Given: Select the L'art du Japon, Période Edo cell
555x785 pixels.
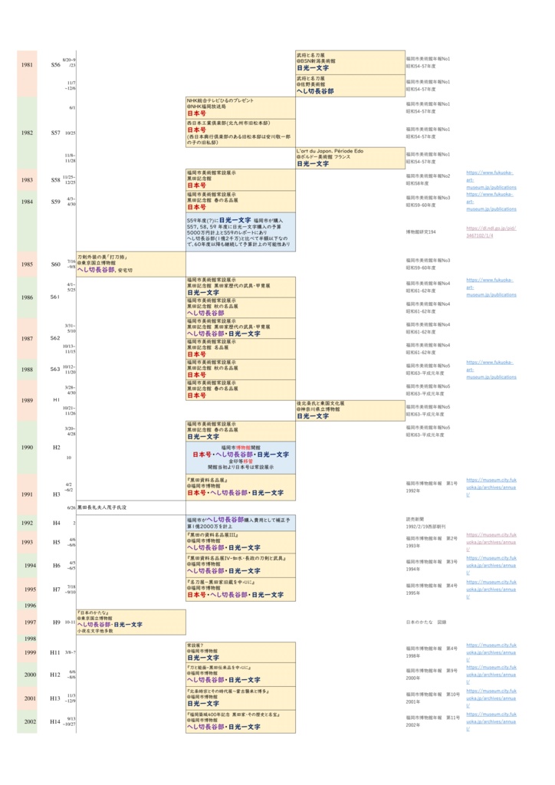Looking at the screenshot, I should 350,158.
